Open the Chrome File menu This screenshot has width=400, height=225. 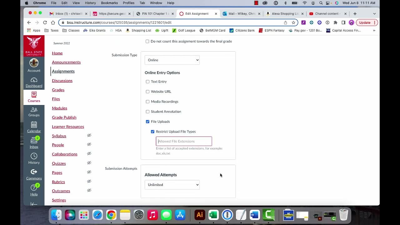[x=54, y=3]
